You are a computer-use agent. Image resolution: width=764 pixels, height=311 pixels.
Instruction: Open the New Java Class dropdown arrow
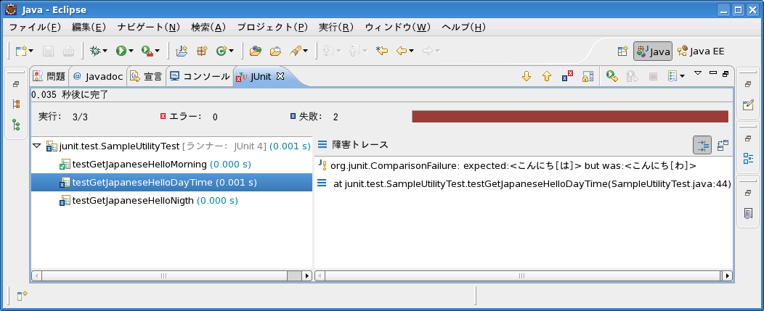click(x=232, y=51)
